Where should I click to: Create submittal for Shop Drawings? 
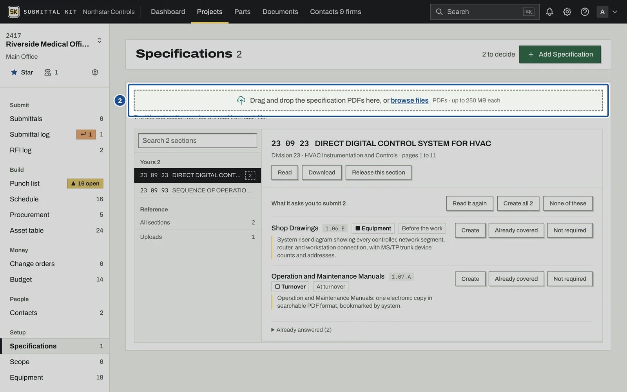470,230
